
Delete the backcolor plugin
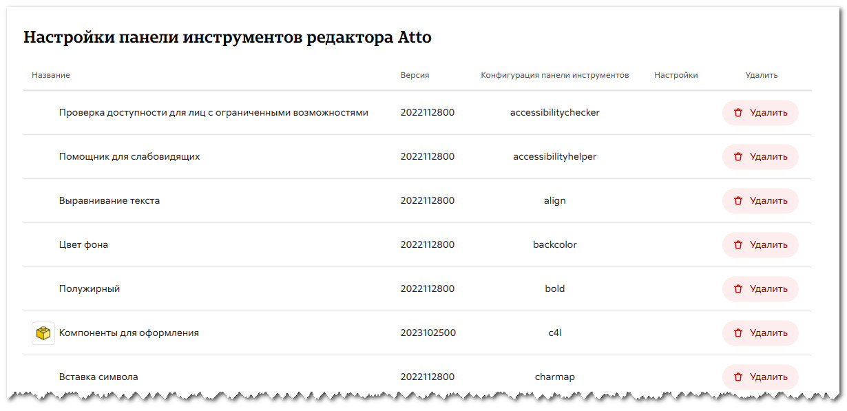[760, 245]
